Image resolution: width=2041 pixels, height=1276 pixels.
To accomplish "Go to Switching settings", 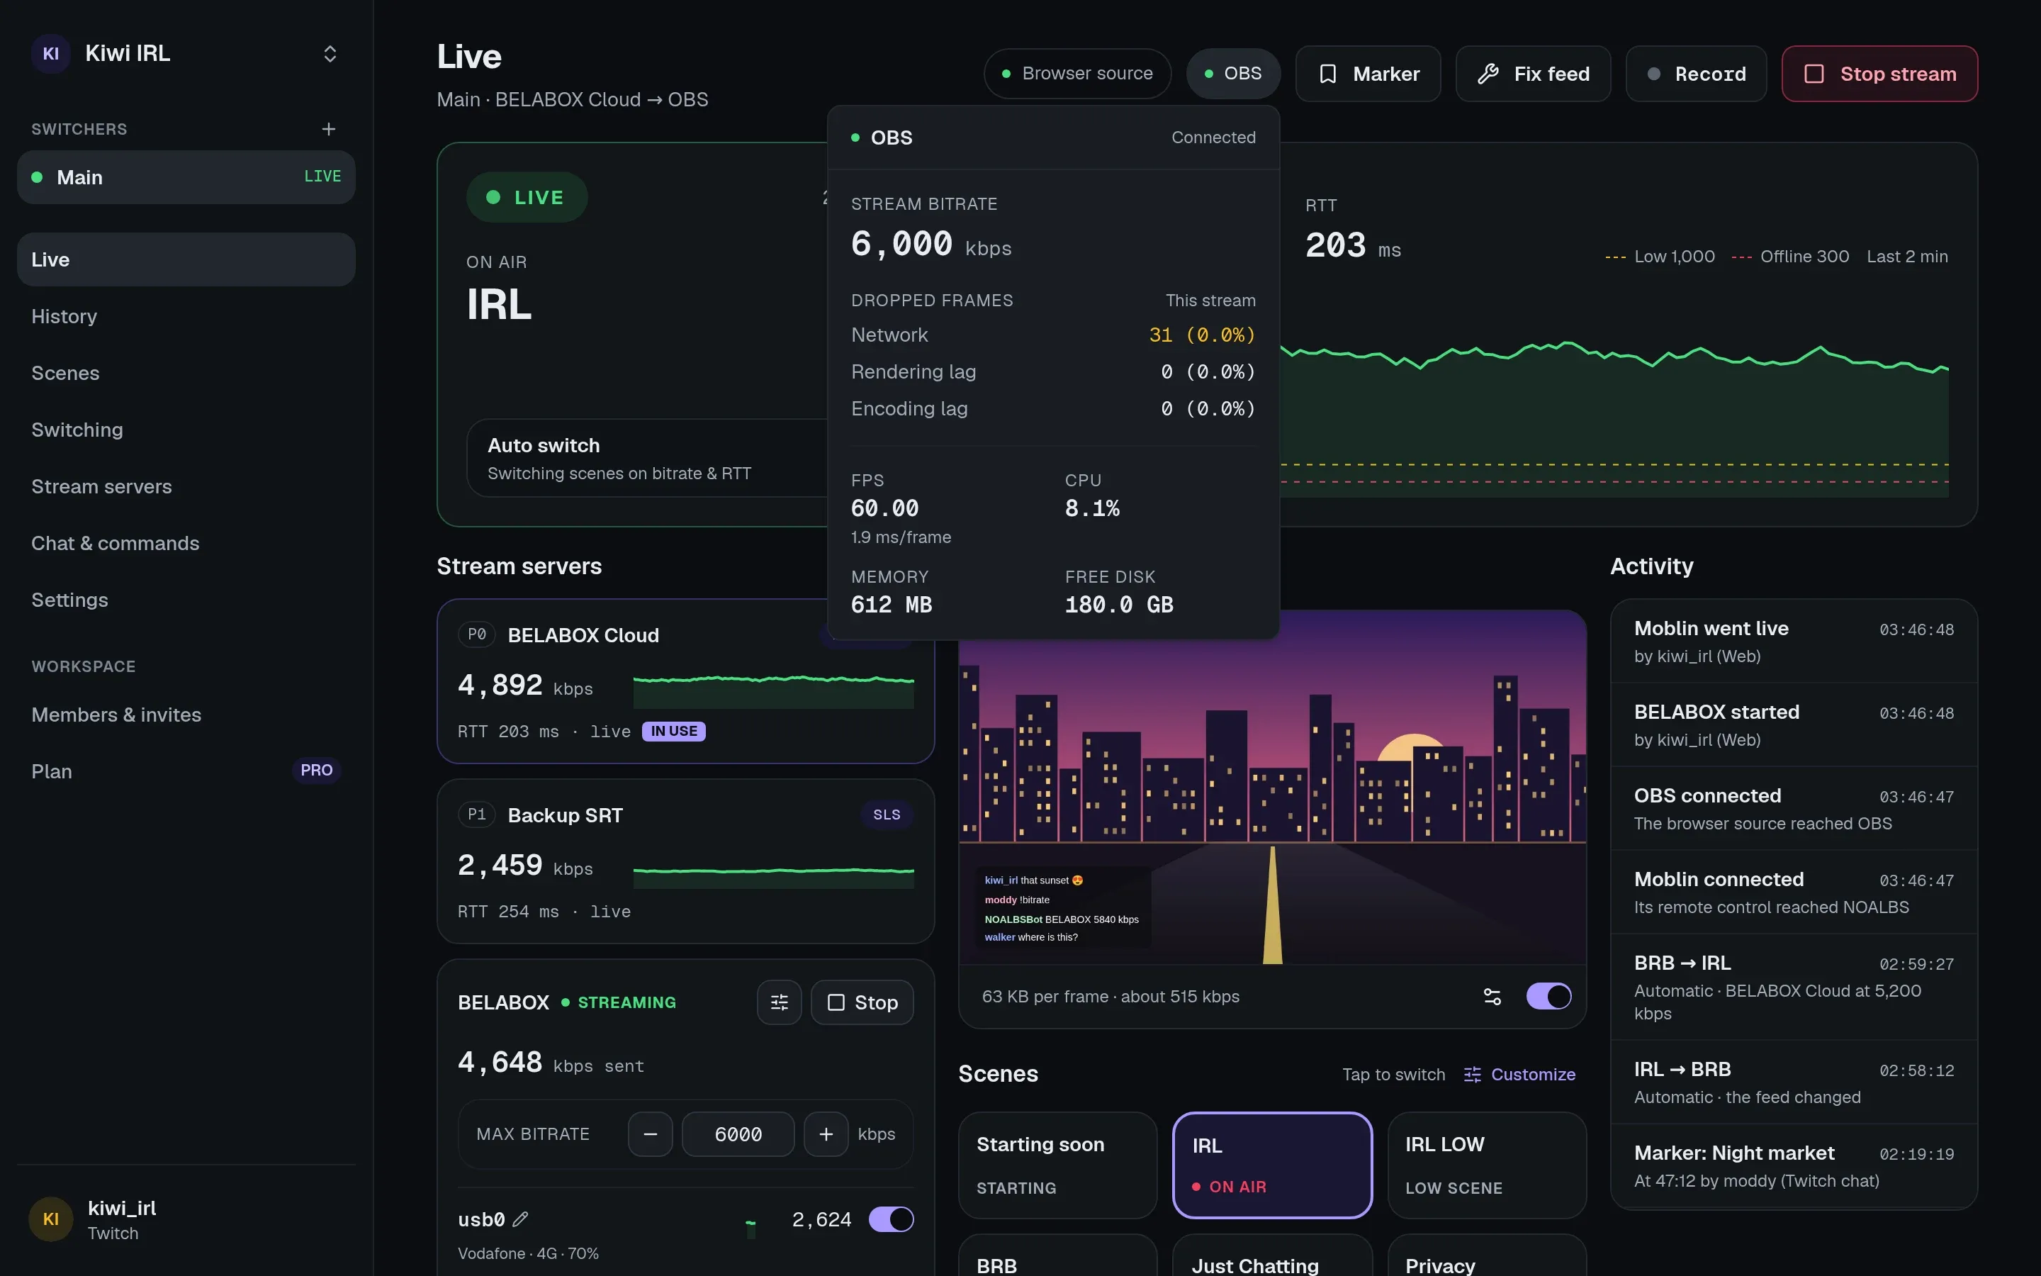I will tap(186, 430).
